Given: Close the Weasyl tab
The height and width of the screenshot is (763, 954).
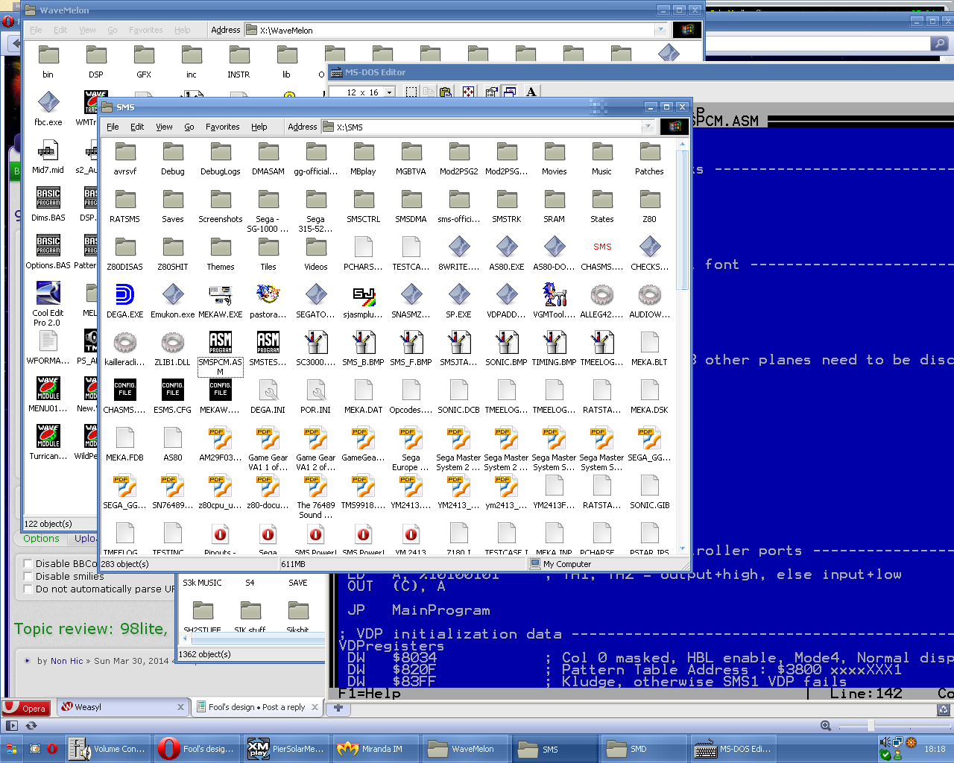Looking at the screenshot, I should (x=180, y=707).
